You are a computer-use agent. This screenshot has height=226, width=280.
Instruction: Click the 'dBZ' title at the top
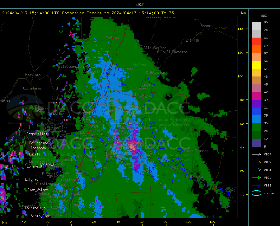point(140,5)
